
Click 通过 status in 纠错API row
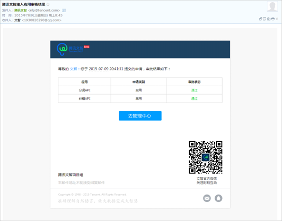coord(195,98)
